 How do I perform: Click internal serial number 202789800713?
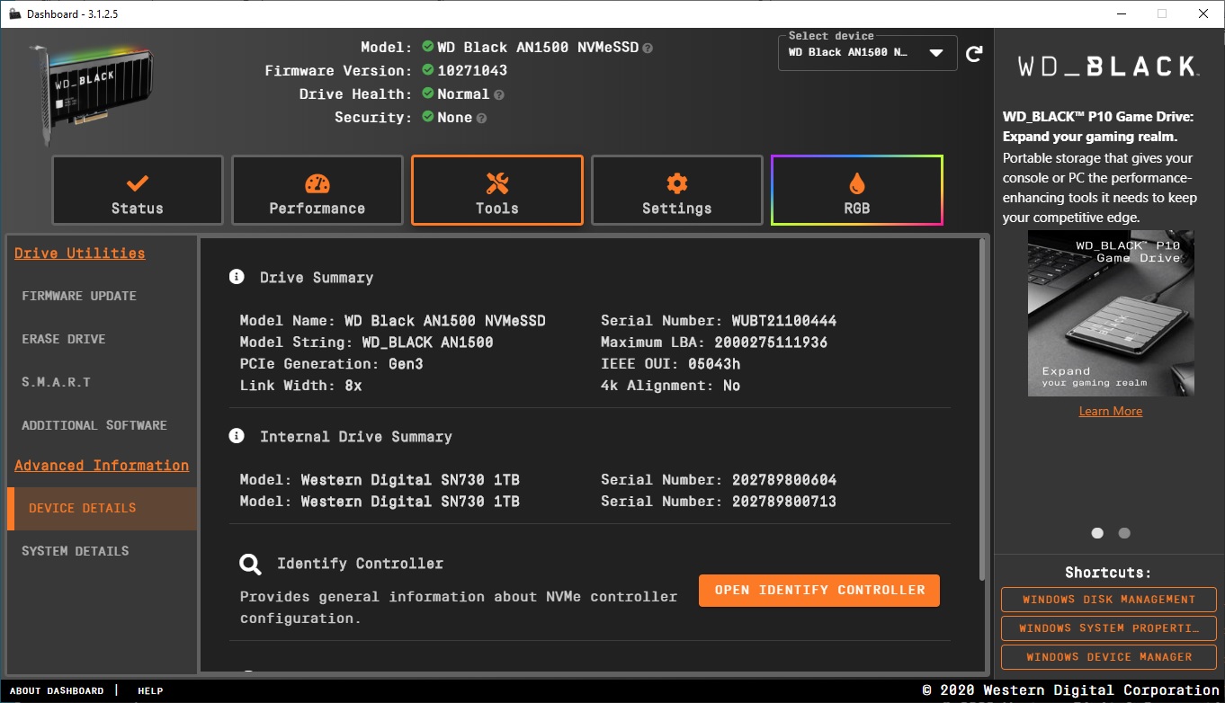tap(784, 502)
